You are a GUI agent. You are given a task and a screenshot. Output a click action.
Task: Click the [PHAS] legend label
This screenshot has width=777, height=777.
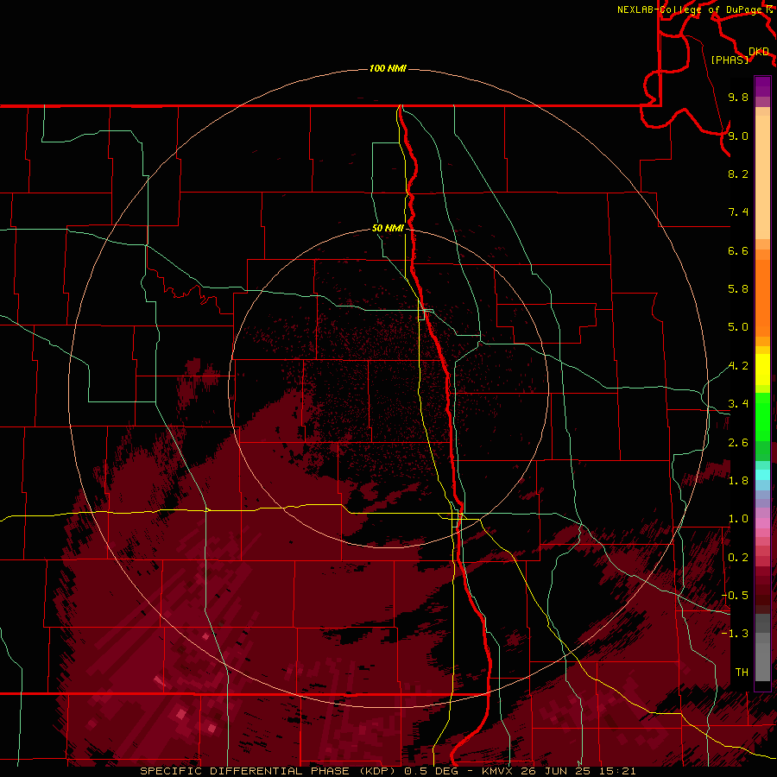click(x=730, y=60)
